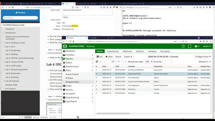
Task: Click the magnifier search icon below sidebar
Action: point(78,117)
